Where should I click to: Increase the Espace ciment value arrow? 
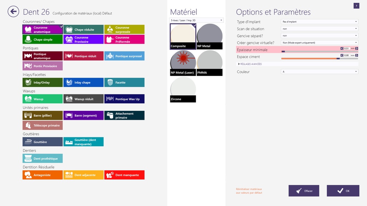pos(357,55)
